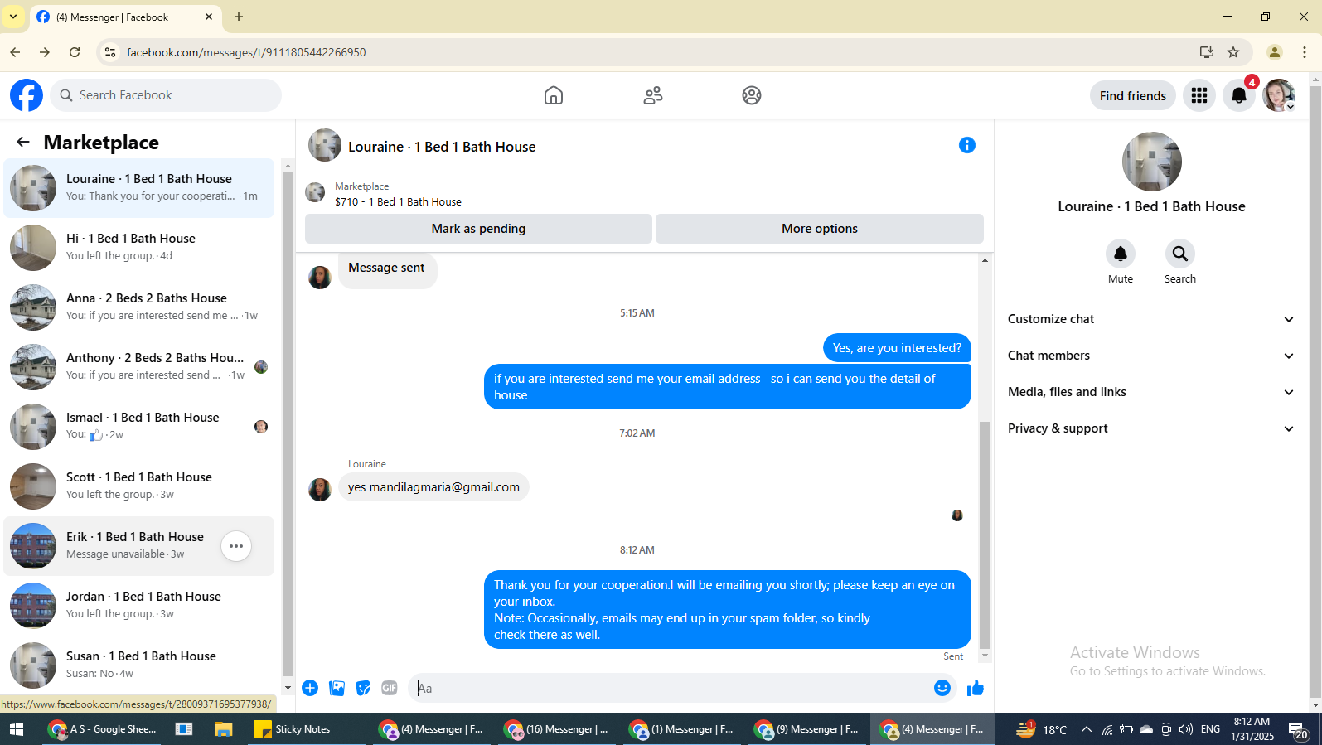Click the More options button
Viewport: 1322px width, 745px height.
tap(820, 229)
